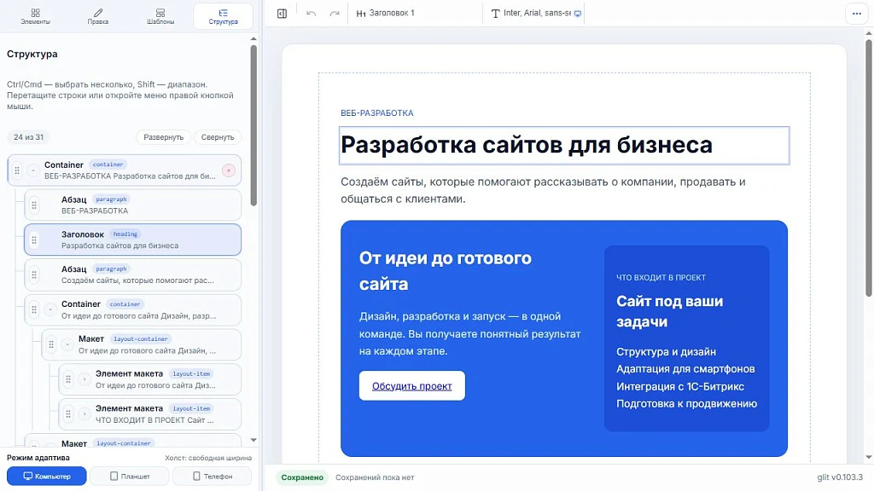Grab the drag handle of top Container row
This screenshot has width=874, height=491.
[17, 170]
